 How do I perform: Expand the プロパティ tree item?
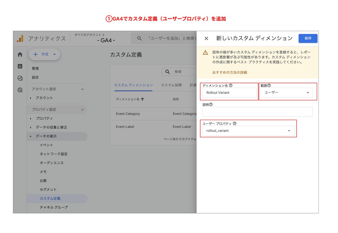30,118
